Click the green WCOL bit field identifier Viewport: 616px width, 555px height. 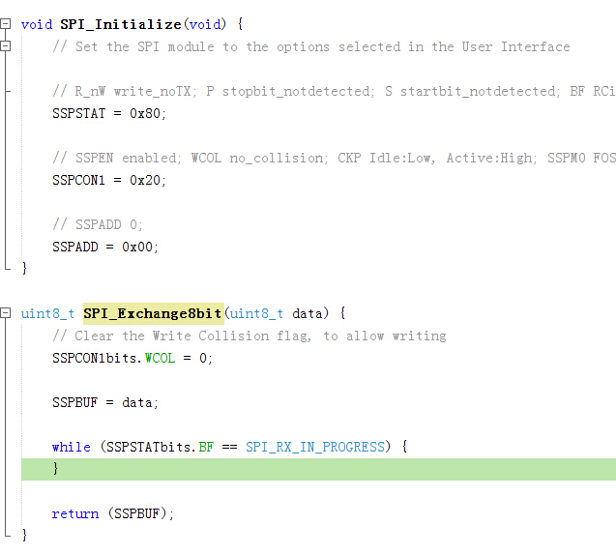(x=160, y=358)
